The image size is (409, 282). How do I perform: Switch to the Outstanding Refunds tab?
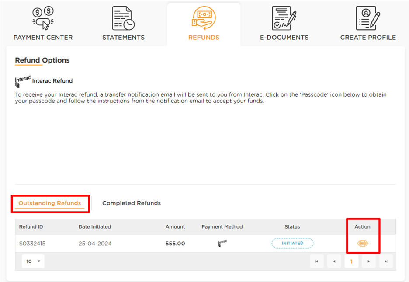[x=50, y=203]
